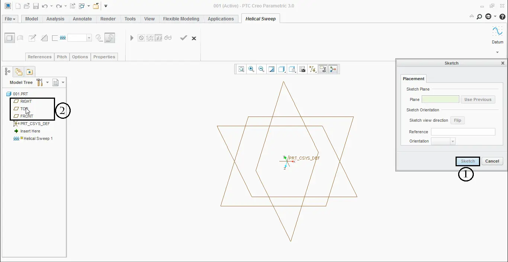
Task: Open the View Manager icon
Action: click(x=302, y=69)
